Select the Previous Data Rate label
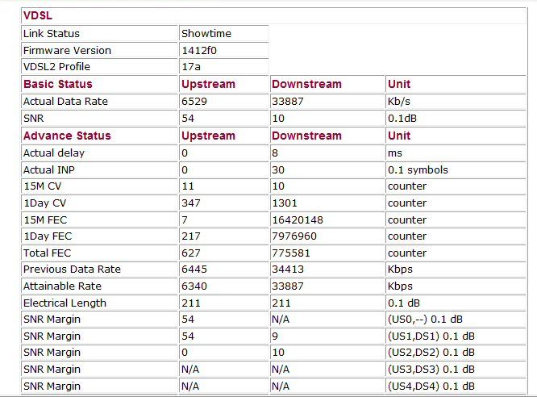The image size is (537, 397). point(72,270)
